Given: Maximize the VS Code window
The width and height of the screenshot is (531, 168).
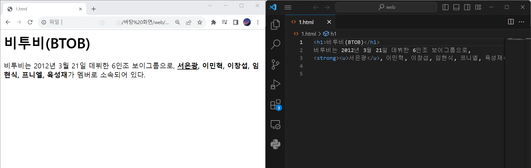Looking at the screenshot, I should click(507, 7).
